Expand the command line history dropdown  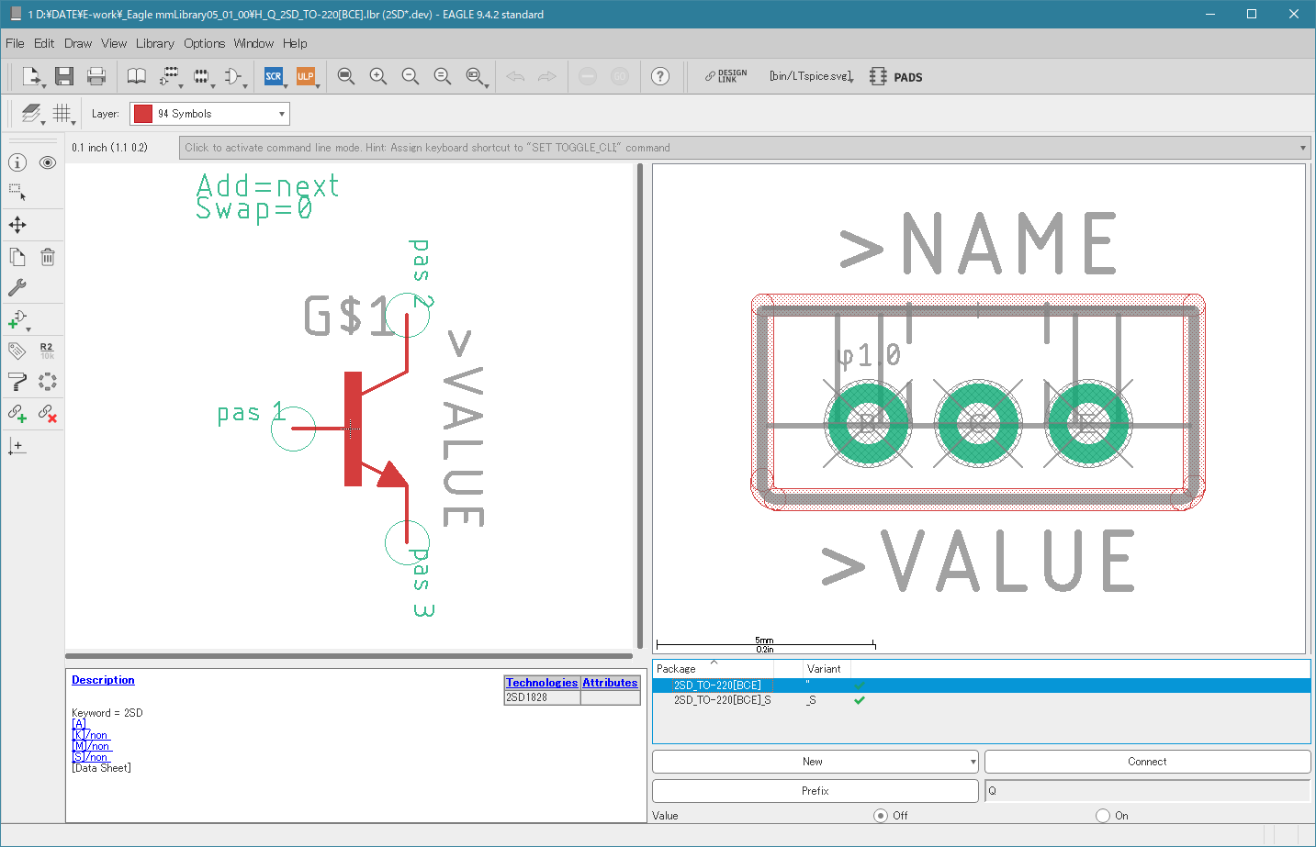click(x=1302, y=148)
